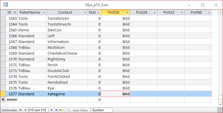Click the Strich context cell

(x=67, y=65)
